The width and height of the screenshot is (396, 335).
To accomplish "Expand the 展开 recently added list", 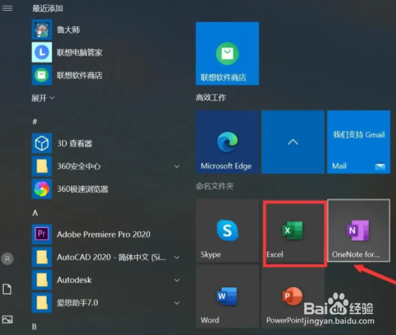I will coord(42,98).
